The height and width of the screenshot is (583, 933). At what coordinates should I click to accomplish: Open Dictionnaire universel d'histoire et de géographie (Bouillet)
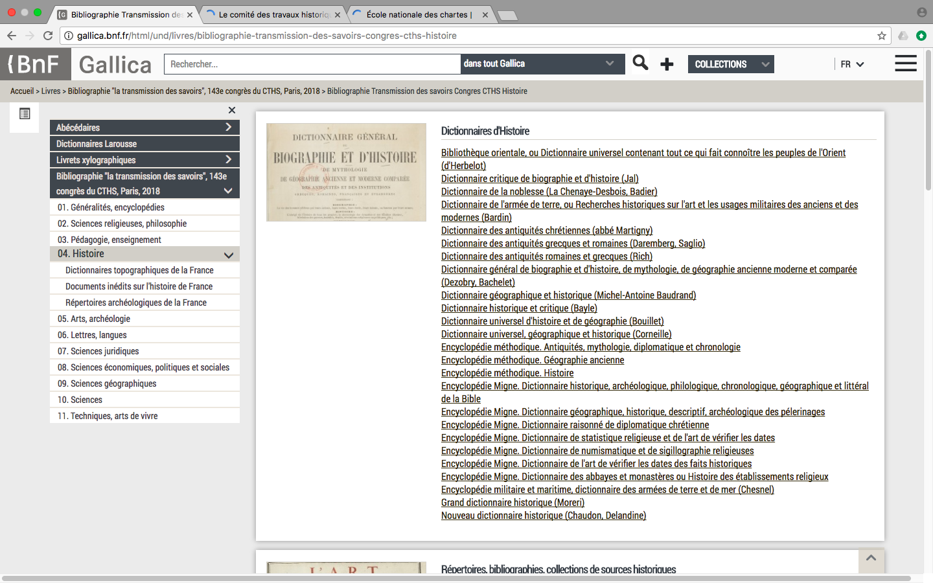pyautogui.click(x=553, y=321)
